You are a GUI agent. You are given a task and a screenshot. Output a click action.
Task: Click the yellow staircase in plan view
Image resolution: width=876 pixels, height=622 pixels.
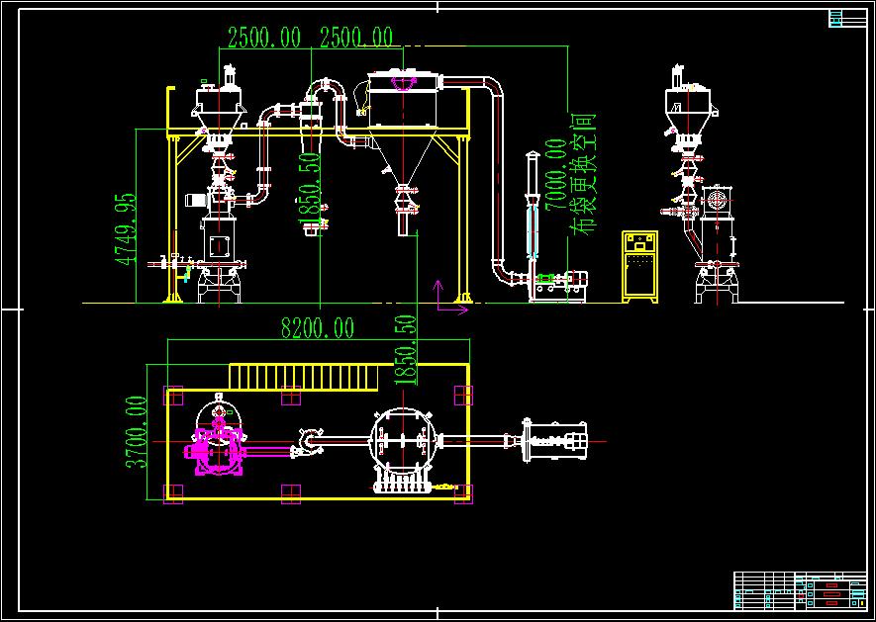305,376
